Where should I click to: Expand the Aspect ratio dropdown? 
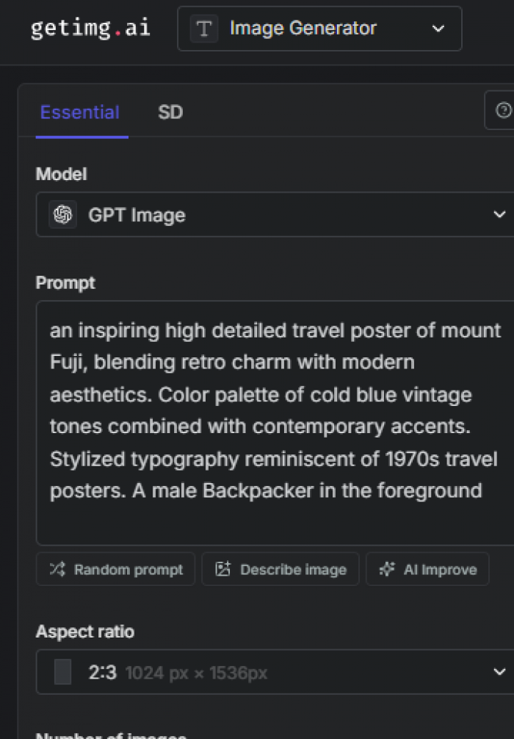coord(499,671)
